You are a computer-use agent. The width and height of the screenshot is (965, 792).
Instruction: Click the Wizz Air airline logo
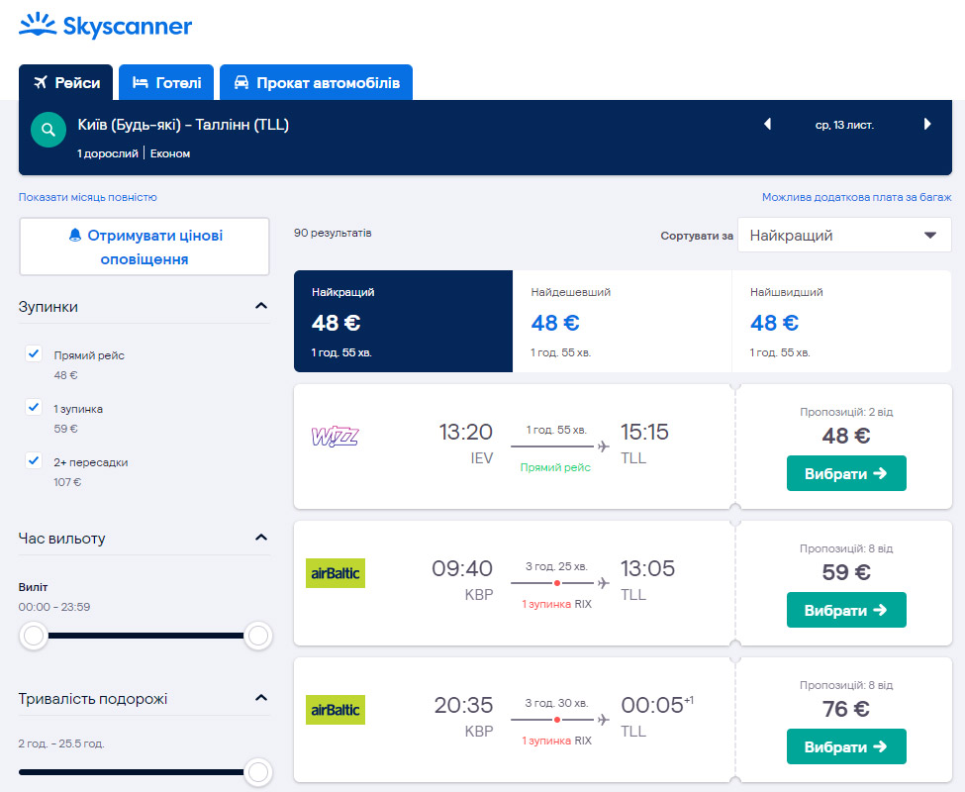(336, 437)
